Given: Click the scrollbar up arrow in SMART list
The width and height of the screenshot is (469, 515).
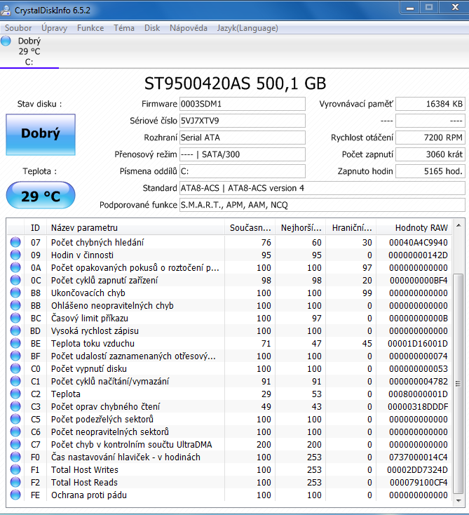Looking at the screenshot, I should coord(458,226).
